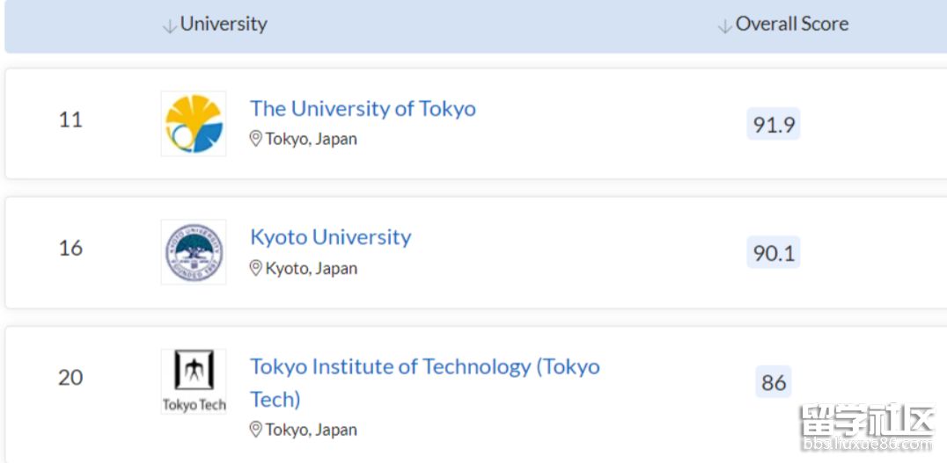This screenshot has height=463, width=947.
Task: Select the 90.1 overall score badge
Action: coord(774,252)
